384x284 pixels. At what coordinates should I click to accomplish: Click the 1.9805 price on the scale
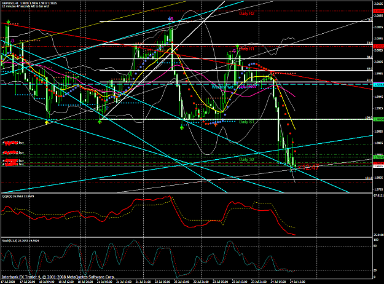[x=378, y=178]
